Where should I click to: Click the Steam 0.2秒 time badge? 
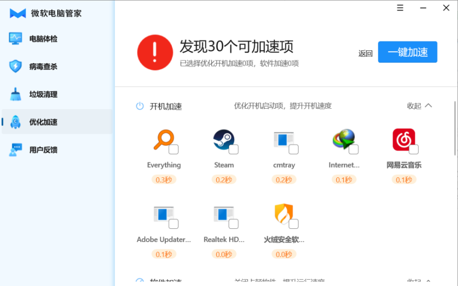(224, 180)
